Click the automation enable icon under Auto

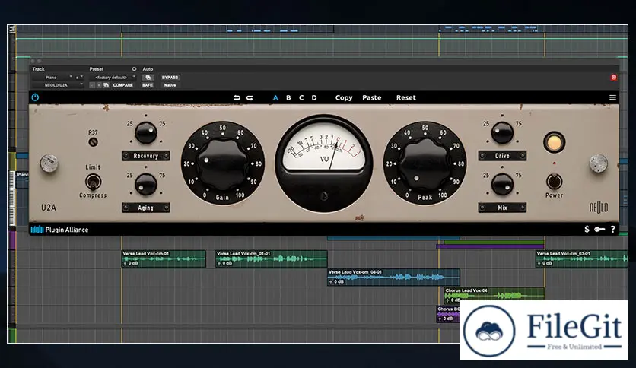[x=148, y=78]
